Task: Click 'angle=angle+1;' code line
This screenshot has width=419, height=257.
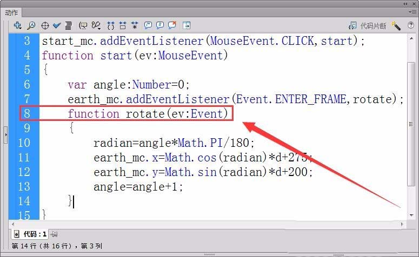Action: (138, 187)
